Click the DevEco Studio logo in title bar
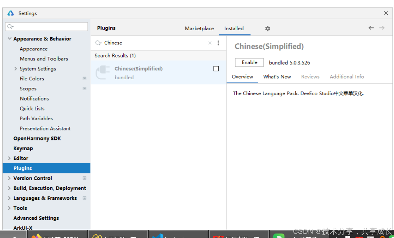This screenshot has width=394, height=238. 10,13
